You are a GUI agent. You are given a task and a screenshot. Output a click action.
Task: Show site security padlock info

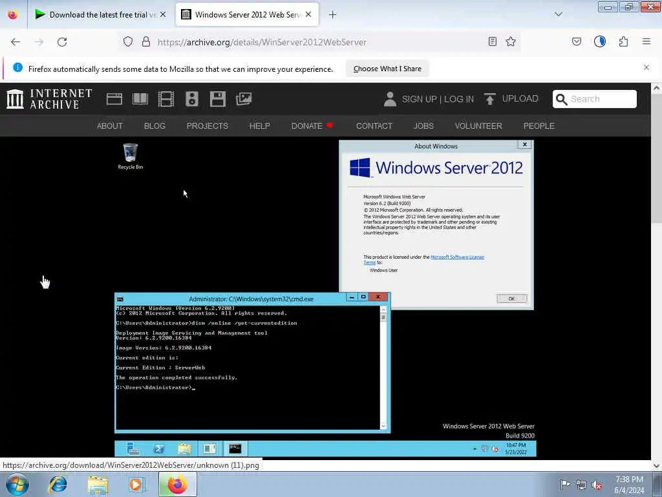(x=146, y=41)
